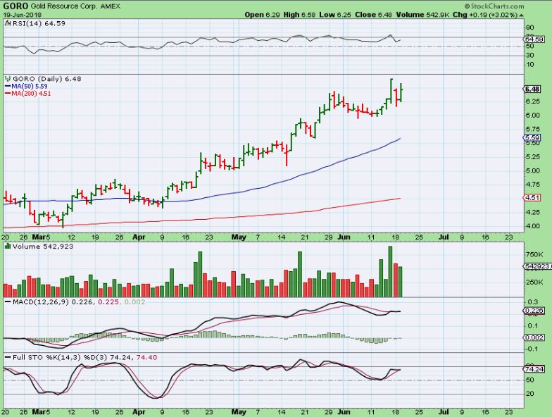Click the last green price bar on chart
Image resolution: width=552 pixels, height=417 pixels.
tap(401, 93)
